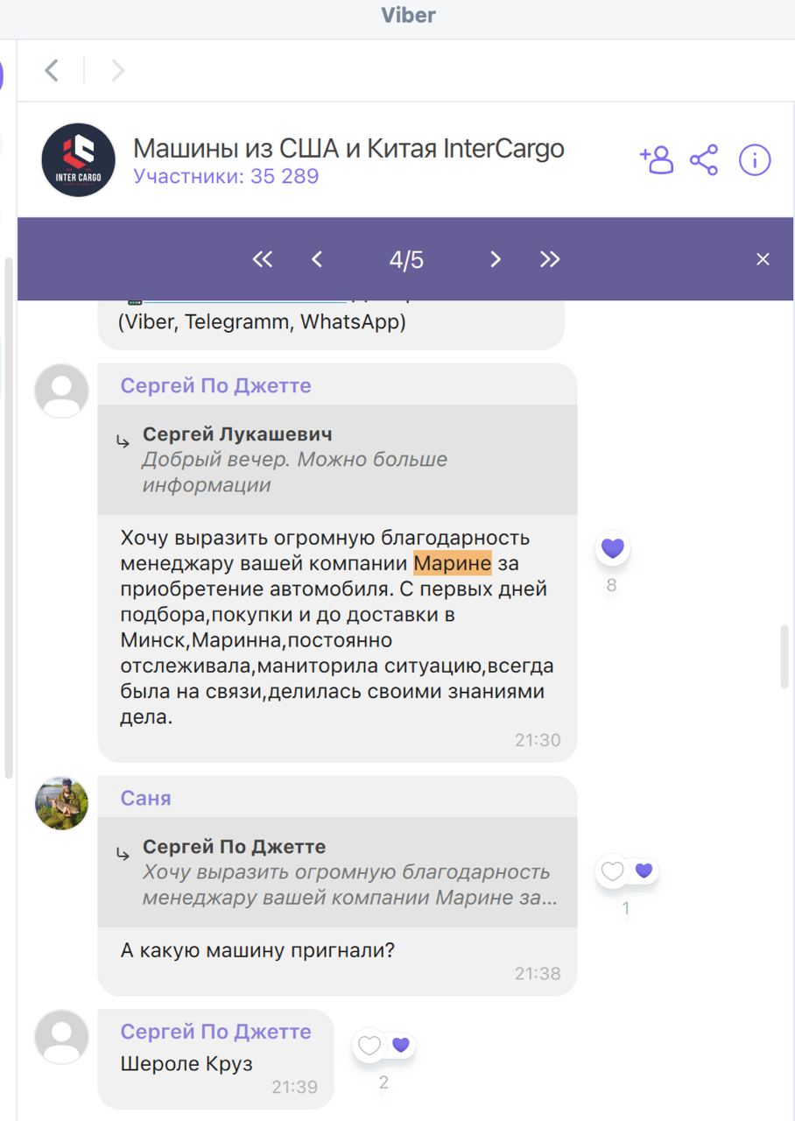Open quoted reply in Саня's message
795x1121 pixels.
tap(337, 872)
